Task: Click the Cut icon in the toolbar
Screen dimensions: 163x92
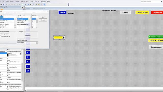Action: pyautogui.click(x=7, y=4)
